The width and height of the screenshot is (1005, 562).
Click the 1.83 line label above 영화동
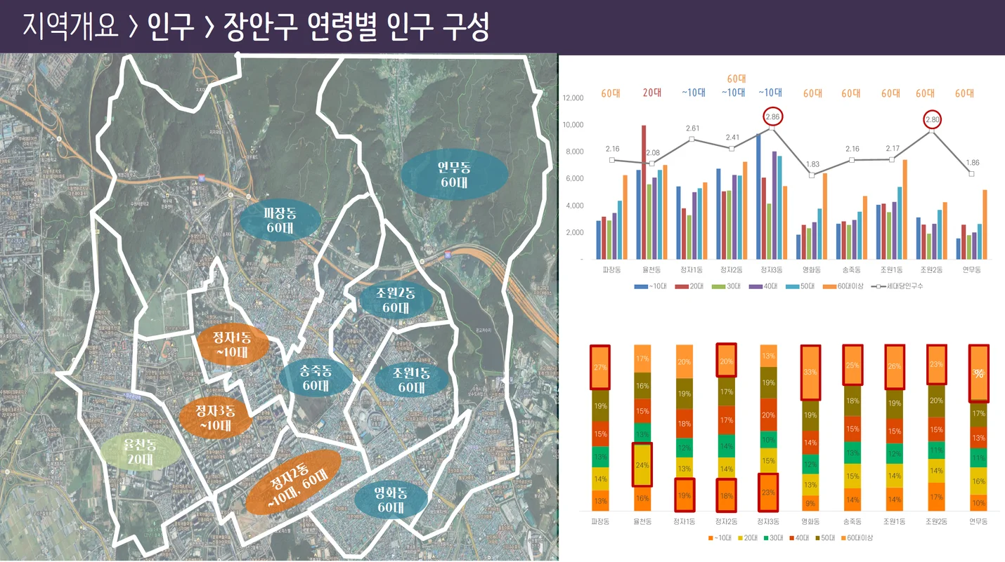click(812, 164)
